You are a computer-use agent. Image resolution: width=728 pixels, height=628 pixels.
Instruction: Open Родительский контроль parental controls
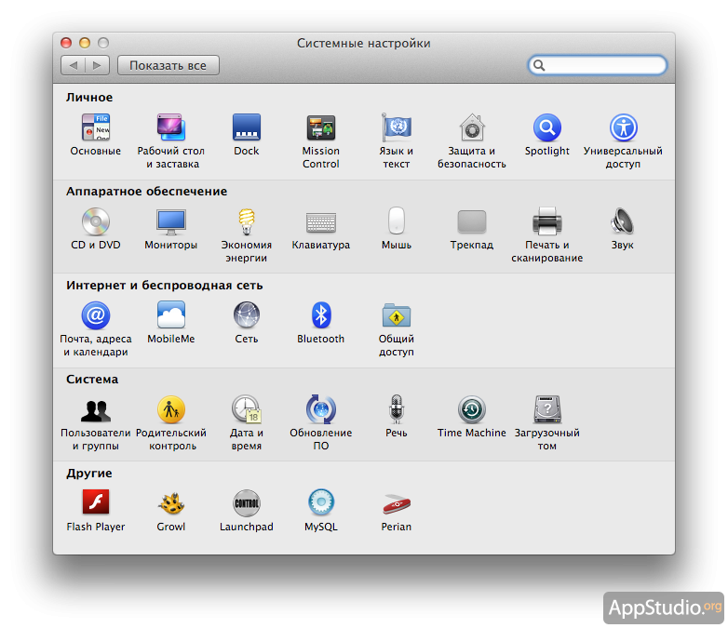tap(171, 410)
